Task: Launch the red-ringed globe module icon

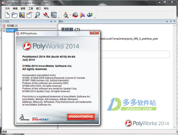Action: 75,15
